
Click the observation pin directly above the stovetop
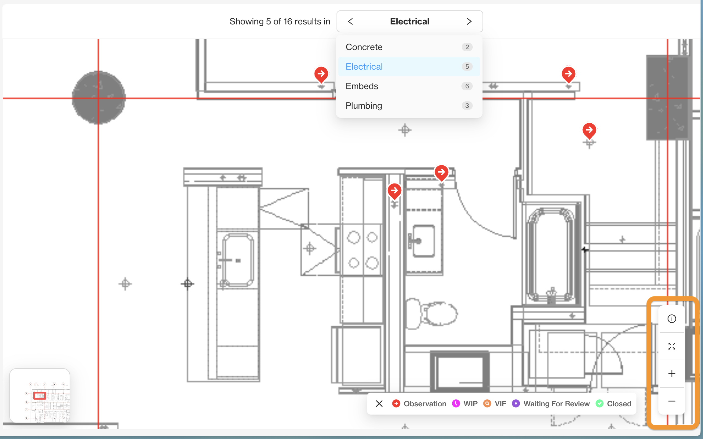click(394, 190)
